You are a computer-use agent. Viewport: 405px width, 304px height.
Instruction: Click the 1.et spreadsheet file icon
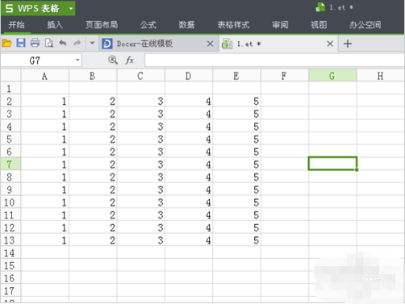pos(227,44)
